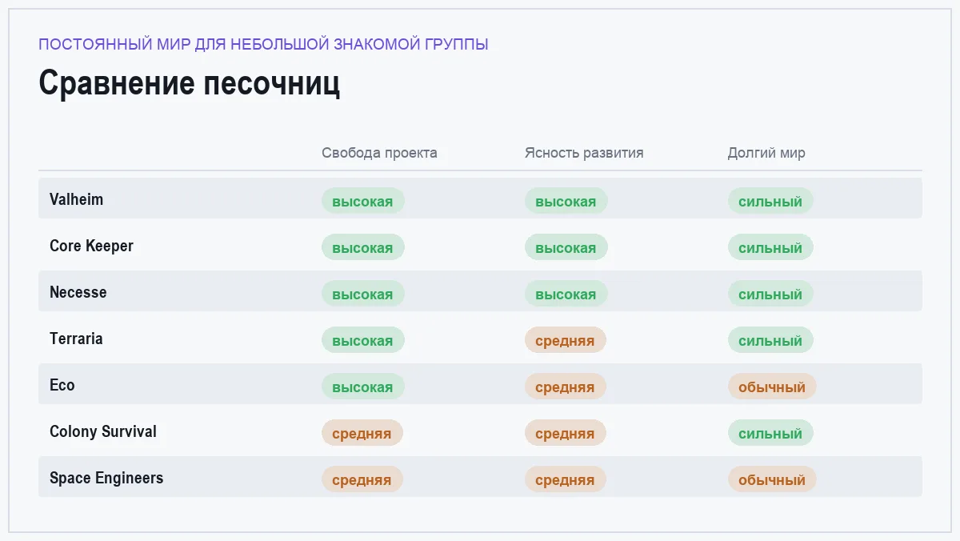Screen dimensions: 960x541
Task: Select the Space Engineers row name
Action: click(x=106, y=478)
